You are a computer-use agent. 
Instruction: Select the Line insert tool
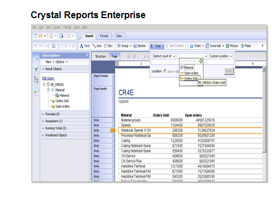[97, 46]
